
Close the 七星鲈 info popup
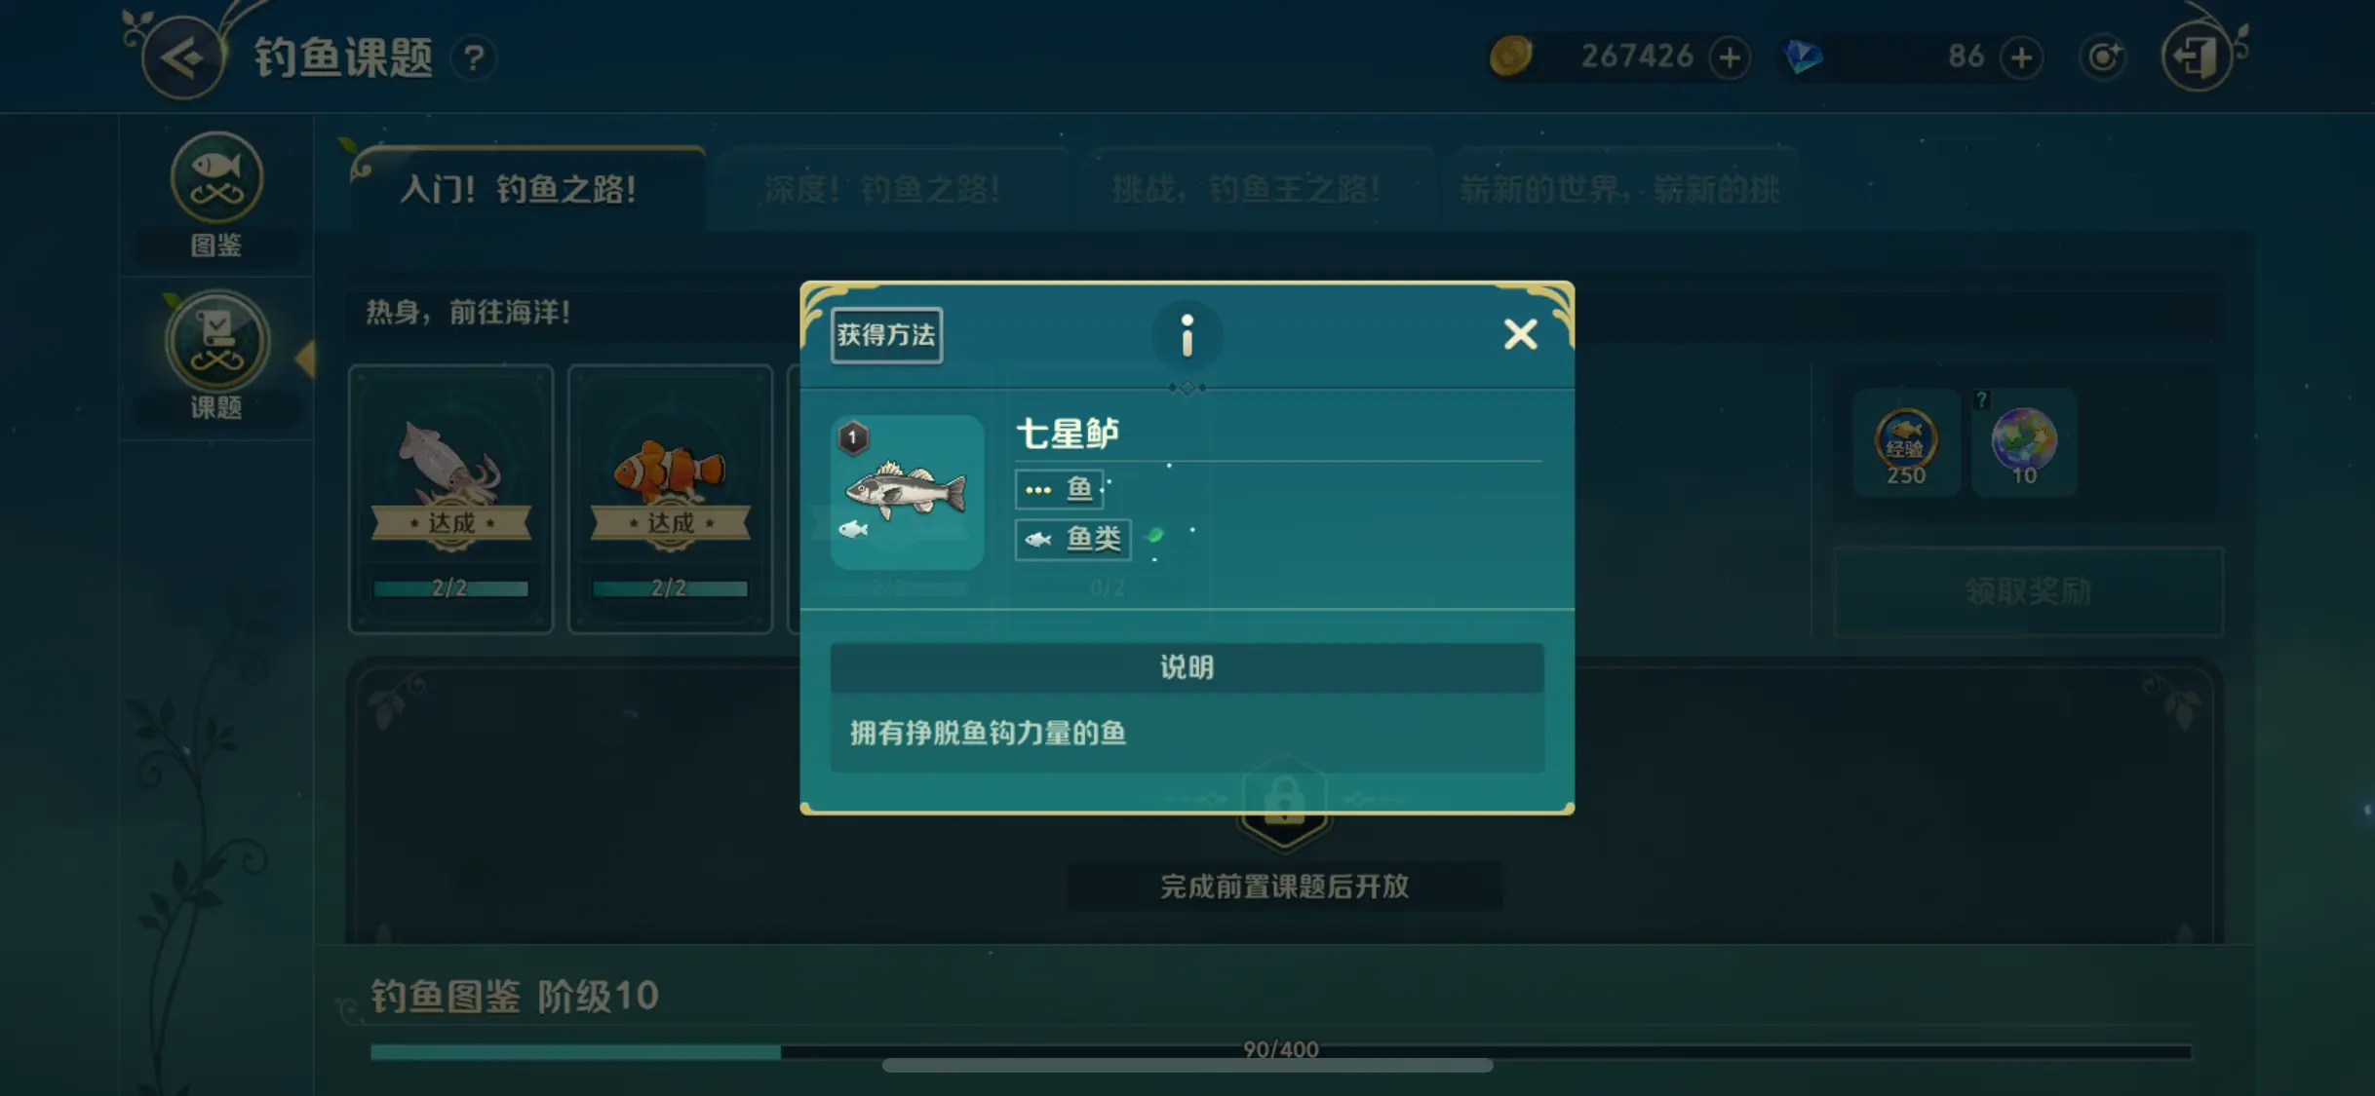tap(1520, 334)
